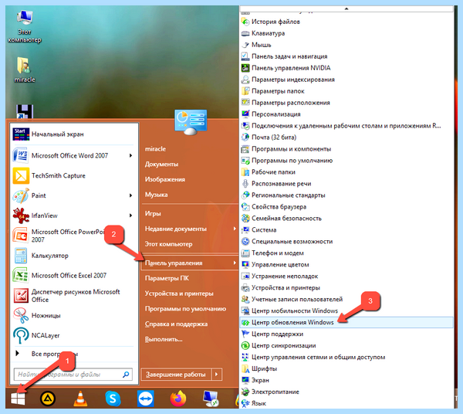Open Remote Desktop icon on taskbar
This screenshot has width=463, height=414.
coord(211,399)
